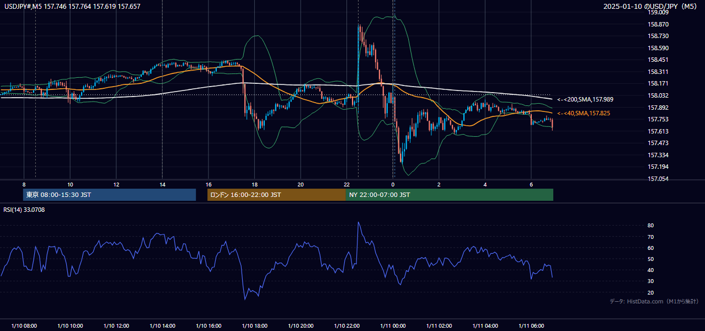Click hour label 22 under the price chart

point(346,184)
